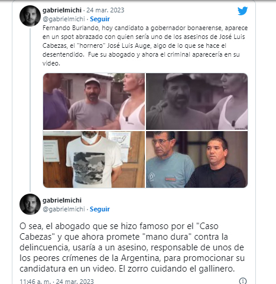Open the top gabrielmichi display name
This screenshot has height=284, width=276.
(x=62, y=10)
